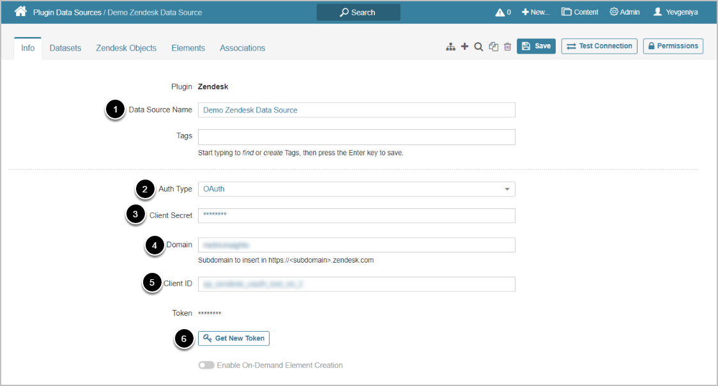Open the Admin gear menu

[624, 12]
